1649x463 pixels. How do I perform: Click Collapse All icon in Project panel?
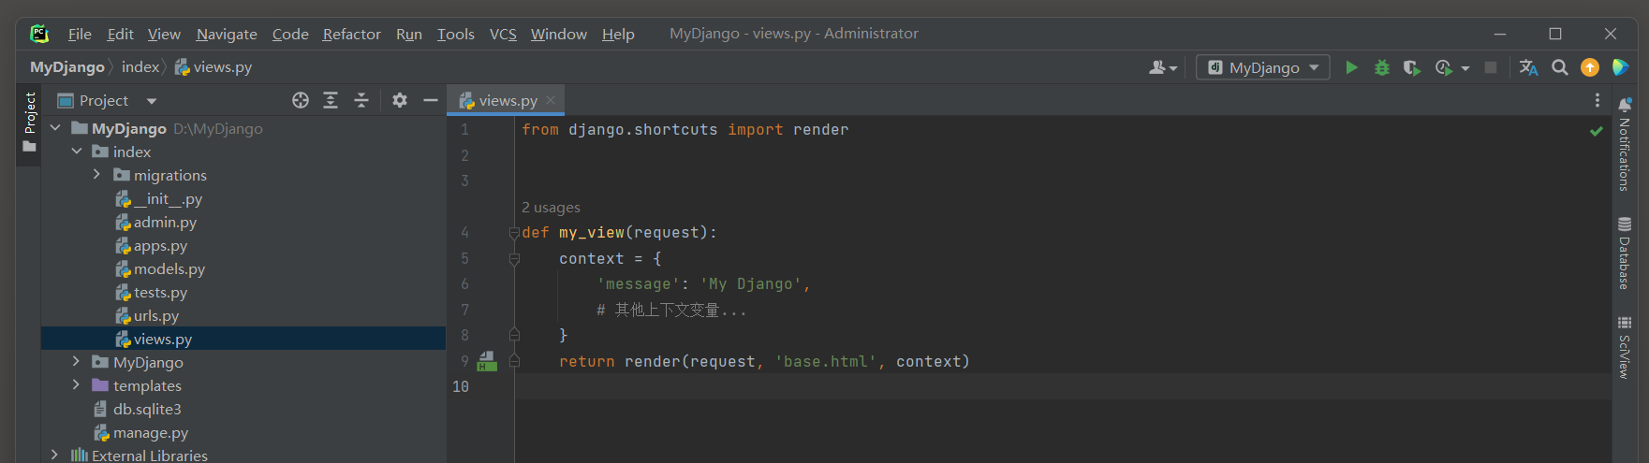pyautogui.click(x=361, y=100)
